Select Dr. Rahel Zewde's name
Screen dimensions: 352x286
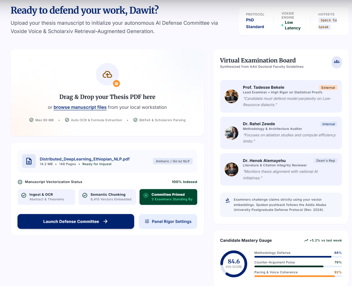tap(259, 124)
